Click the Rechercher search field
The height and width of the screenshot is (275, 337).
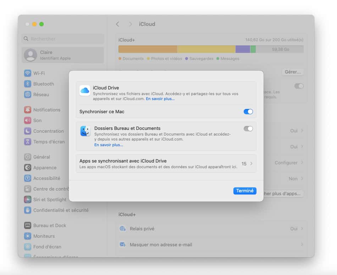pyautogui.click(x=63, y=39)
